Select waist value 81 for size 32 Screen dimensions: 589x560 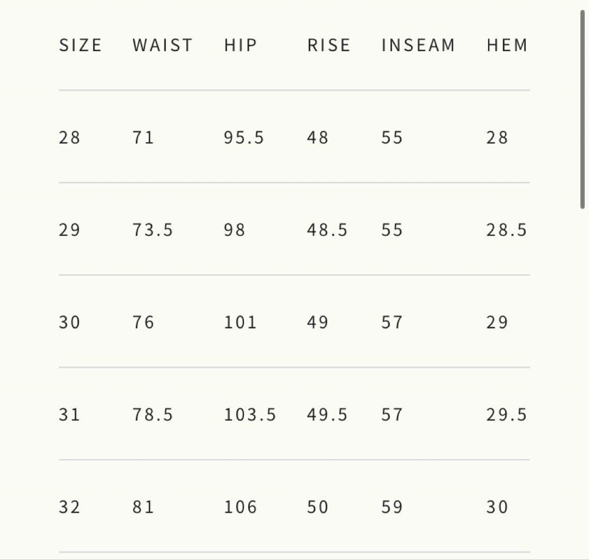click(143, 508)
